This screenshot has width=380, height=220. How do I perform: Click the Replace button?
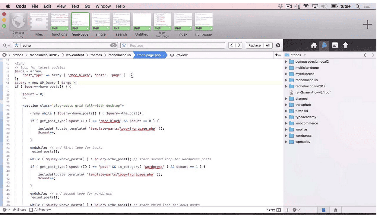[x=254, y=46]
